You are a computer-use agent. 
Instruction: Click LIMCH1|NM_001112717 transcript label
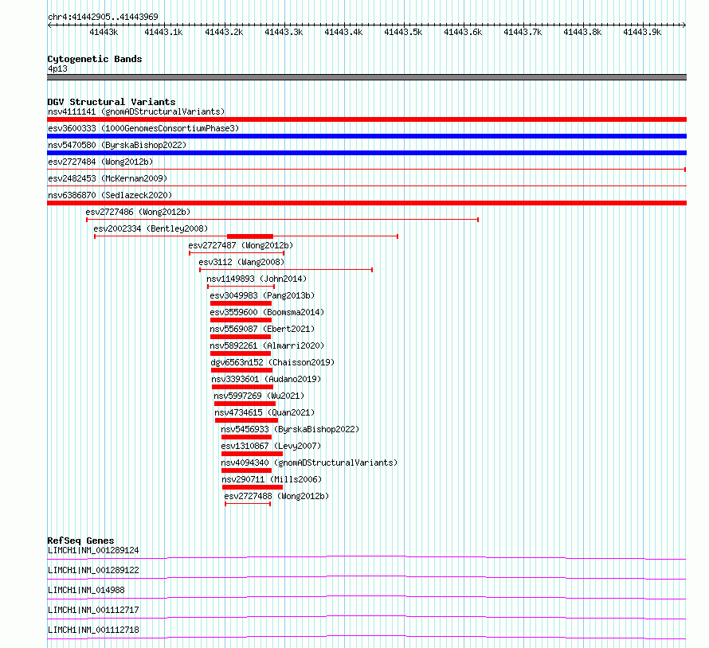point(93,610)
